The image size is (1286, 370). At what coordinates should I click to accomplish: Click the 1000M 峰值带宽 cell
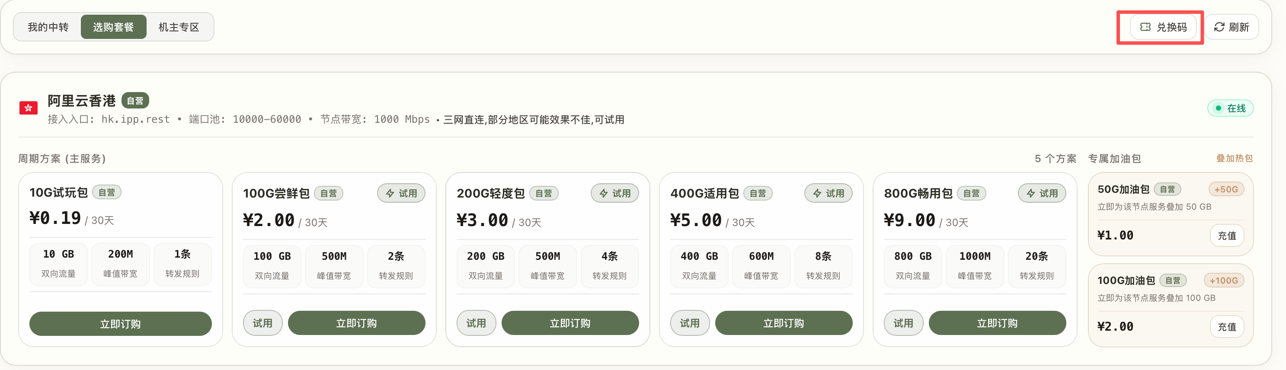pos(975,266)
